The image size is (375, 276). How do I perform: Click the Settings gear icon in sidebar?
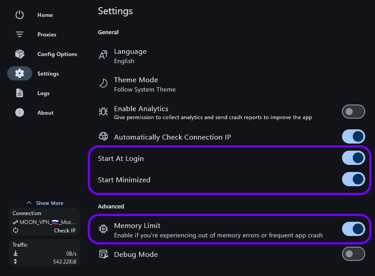(20, 74)
